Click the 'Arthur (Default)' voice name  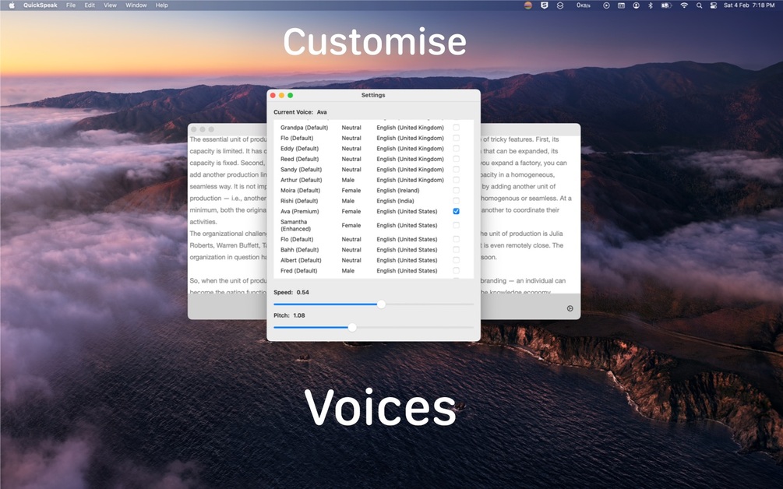coord(301,180)
